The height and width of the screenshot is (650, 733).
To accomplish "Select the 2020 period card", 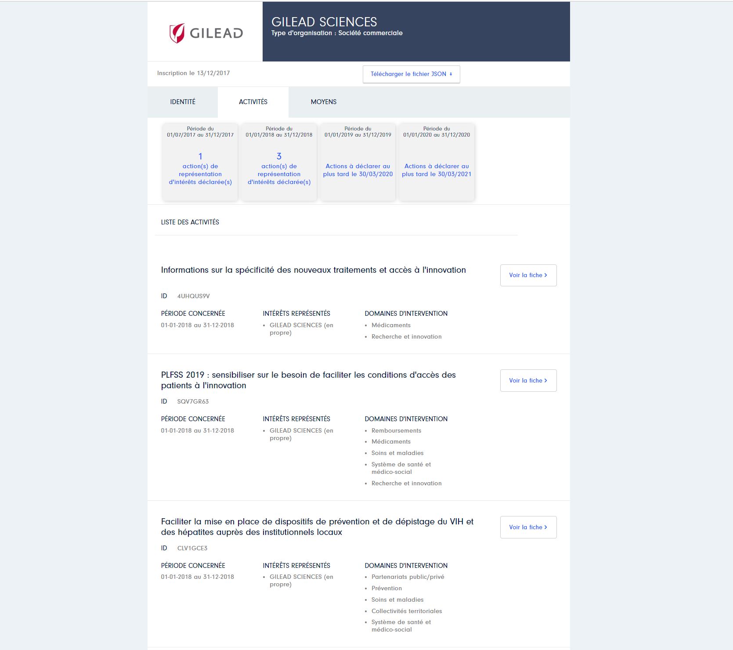I will (x=437, y=162).
